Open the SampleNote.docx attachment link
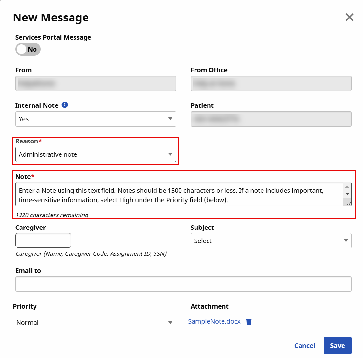The height and width of the screenshot is (358, 363). pyautogui.click(x=214, y=321)
